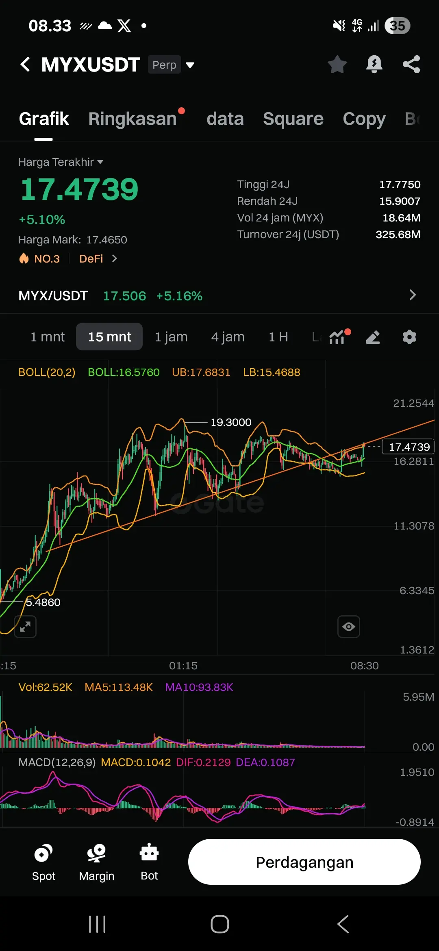The height and width of the screenshot is (951, 439).
Task: Open chart indicators icon
Action: coord(337,337)
